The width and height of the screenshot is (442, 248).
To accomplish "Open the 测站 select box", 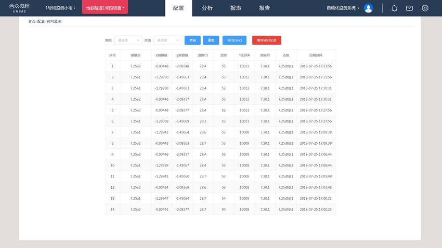I will (x=128, y=40).
